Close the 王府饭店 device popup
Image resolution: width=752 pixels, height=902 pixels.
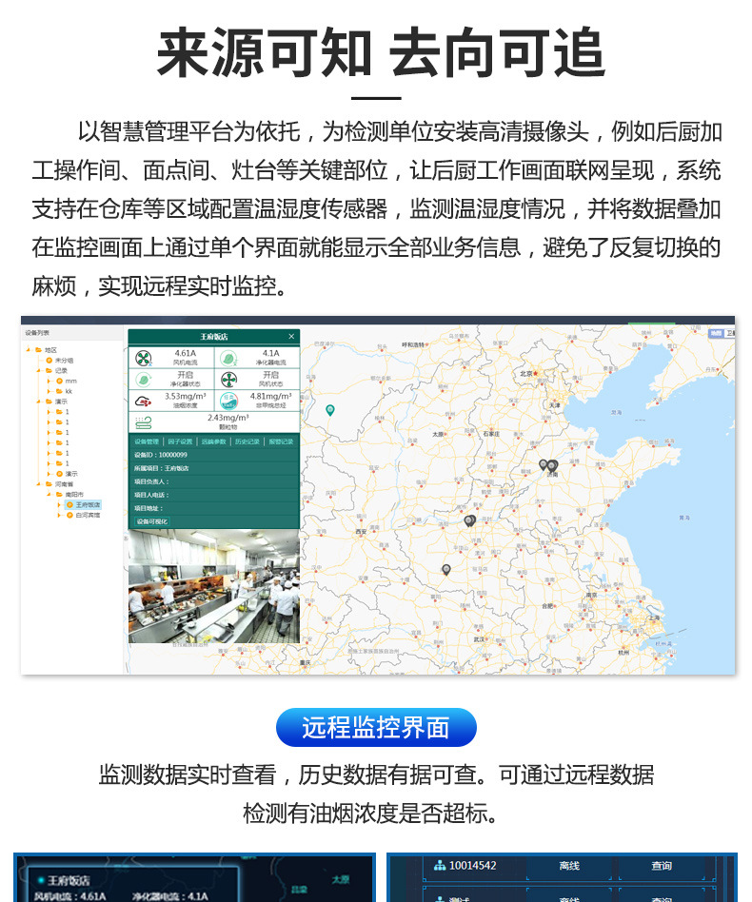(291, 336)
